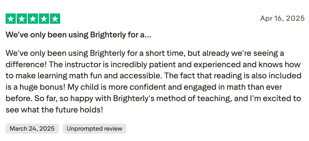This screenshot has width=309, height=141.
Task: Click the second green rating star
Action: pos(21,19)
